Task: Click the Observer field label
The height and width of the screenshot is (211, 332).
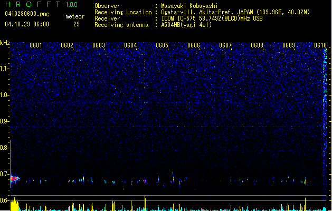Action: tap(107, 6)
